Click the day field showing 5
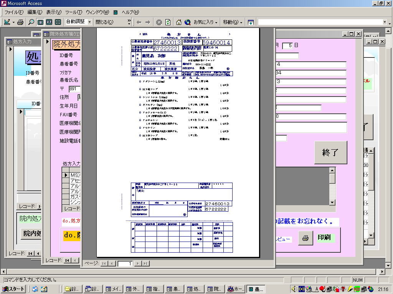The height and width of the screenshot is (294, 393). pyautogui.click(x=287, y=46)
